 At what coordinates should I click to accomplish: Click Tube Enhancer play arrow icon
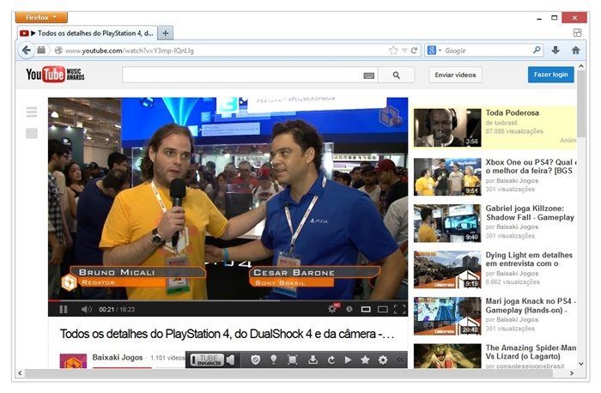coord(348,360)
